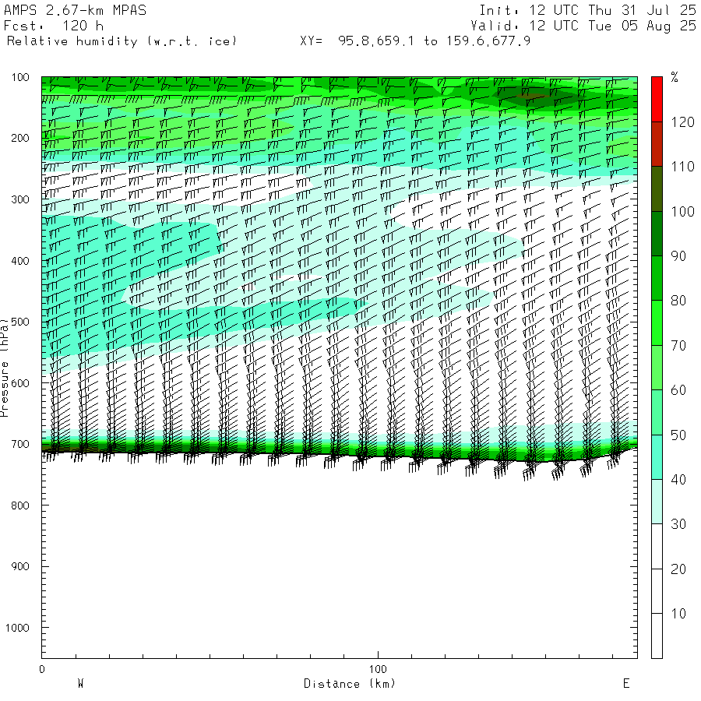Click the '200' pressure axis label
The width and height of the screenshot is (701, 701).
tap(20, 138)
